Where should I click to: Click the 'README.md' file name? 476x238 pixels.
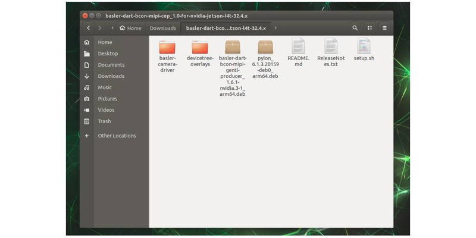point(299,61)
